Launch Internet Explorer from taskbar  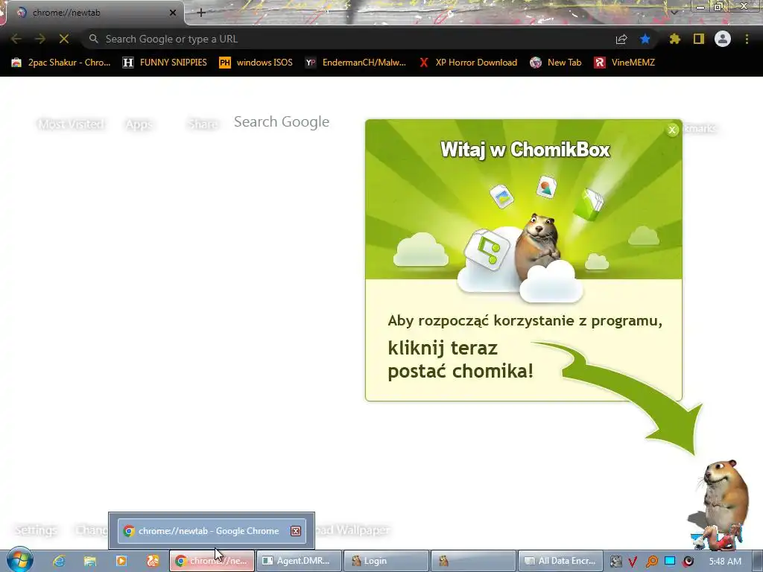[x=59, y=561]
